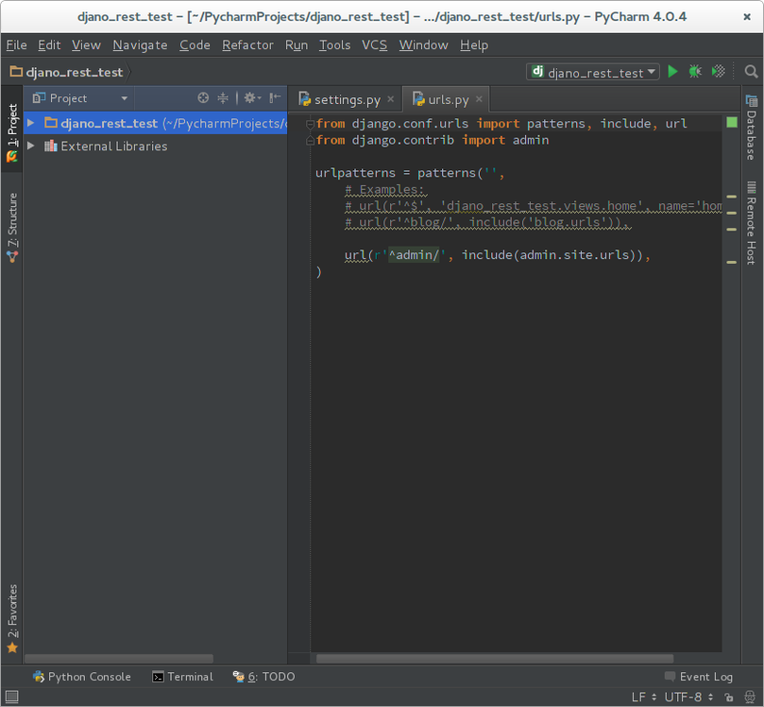Click djano_rest_test breadcrumb in navigation bar
This screenshot has height=707, width=764.
click(x=67, y=72)
